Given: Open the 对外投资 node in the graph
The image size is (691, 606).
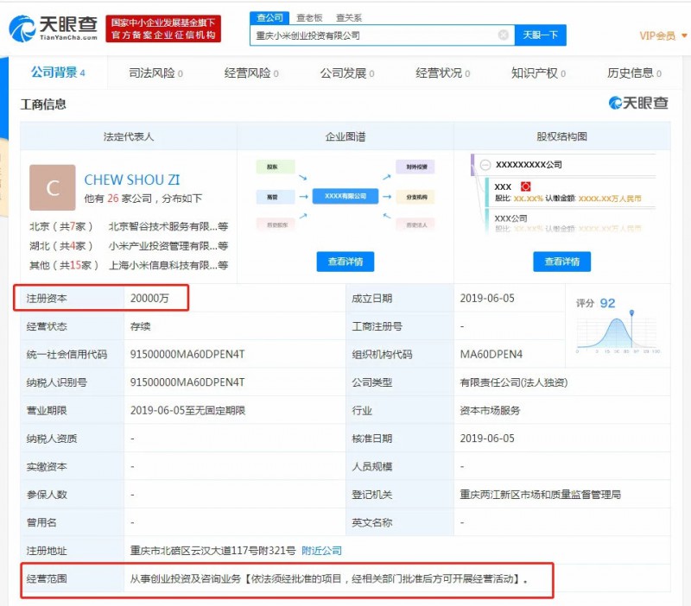Looking at the screenshot, I should click(415, 166).
